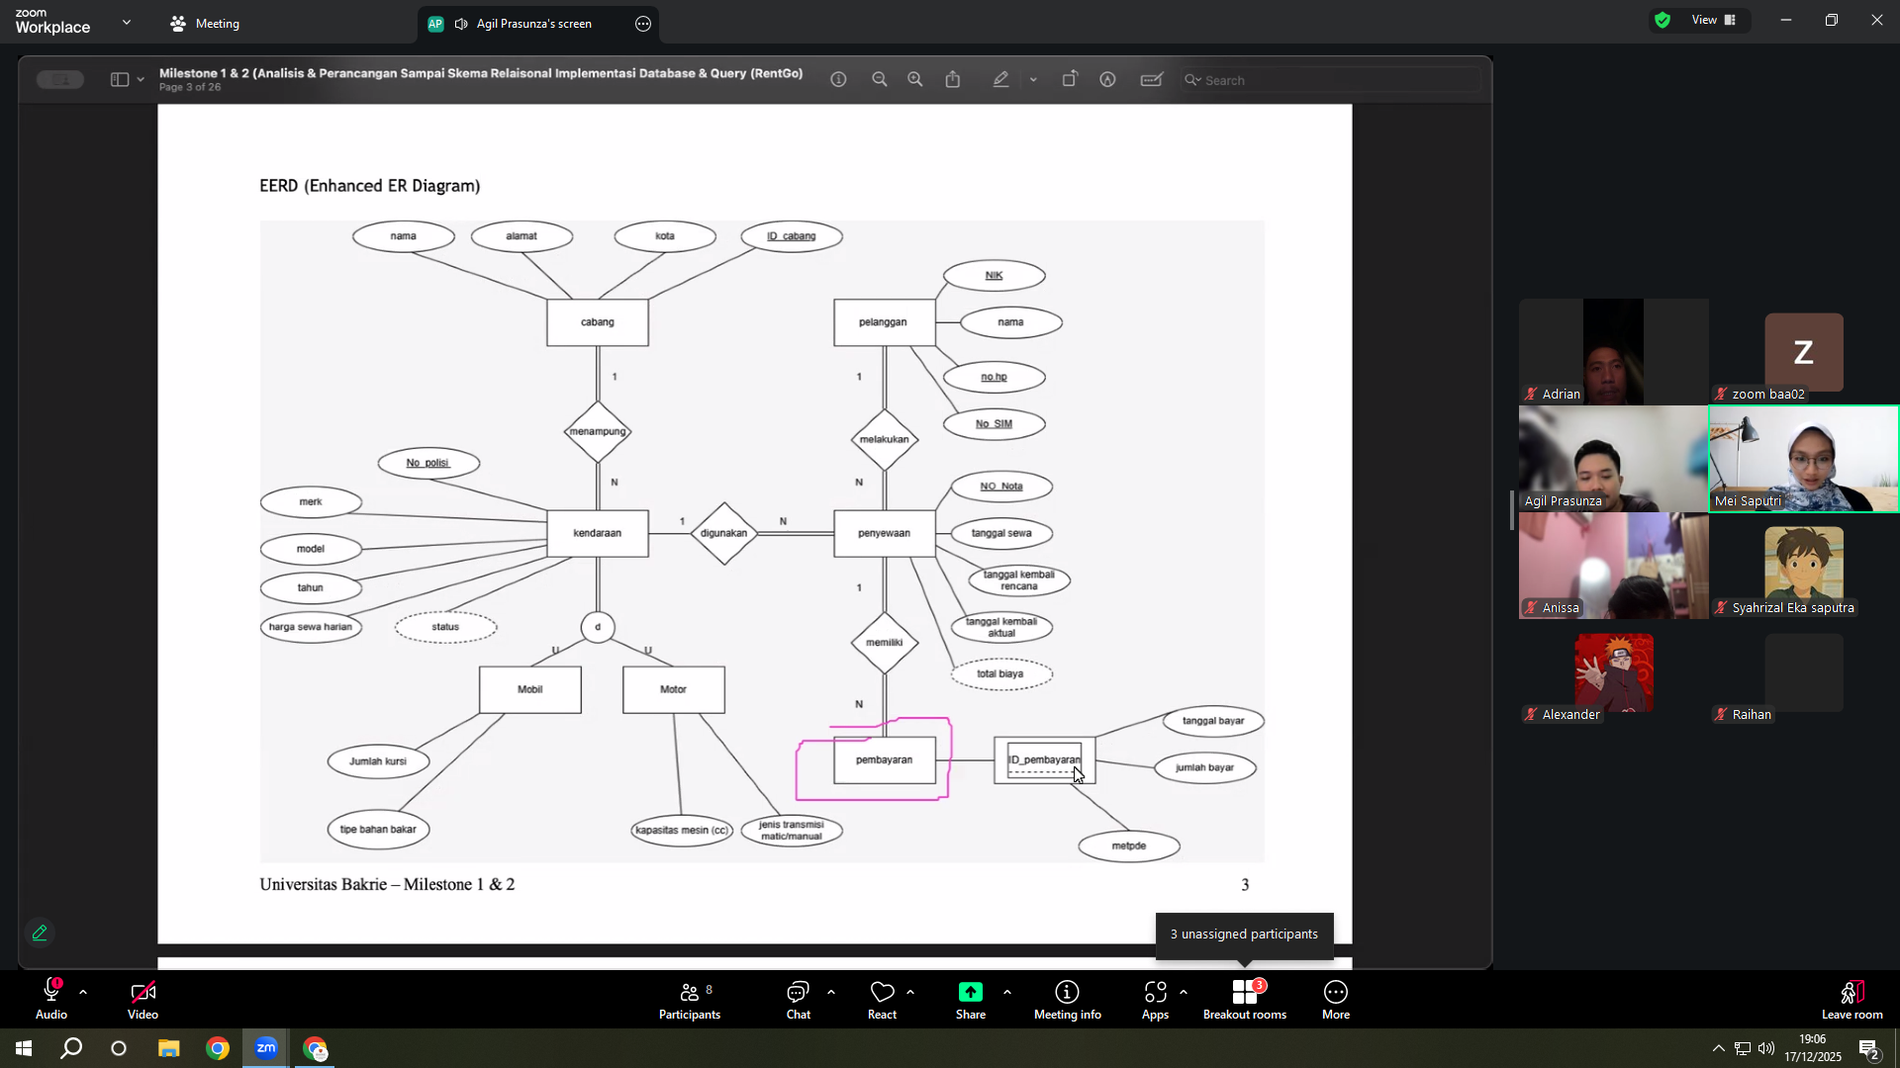1900x1068 pixels.
Task: Toggle camera with the Video button
Action: [x=142, y=1000]
